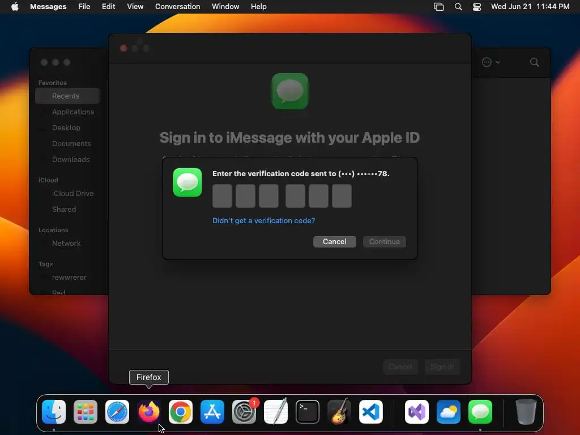Select Applications in Finder sidebar
The image size is (580, 435).
click(x=67, y=112)
